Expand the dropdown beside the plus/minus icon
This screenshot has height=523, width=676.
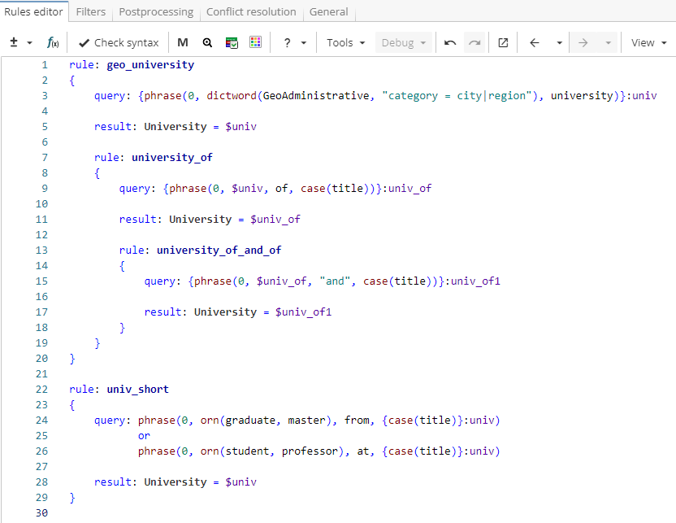(30, 42)
